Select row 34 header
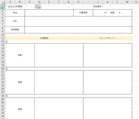The height and width of the screenshot is (119, 139). click(3, 116)
